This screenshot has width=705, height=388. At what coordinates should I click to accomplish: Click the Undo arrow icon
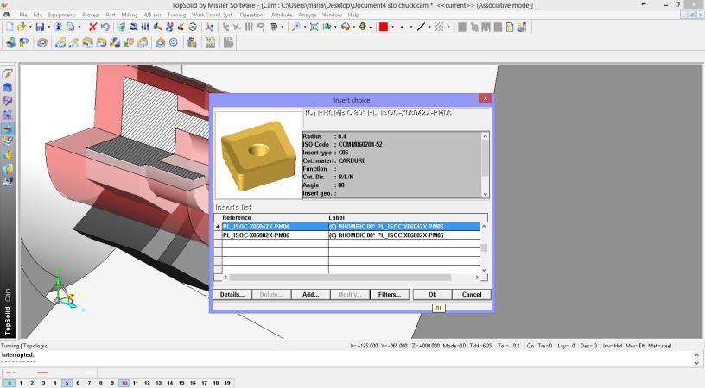click(x=105, y=28)
